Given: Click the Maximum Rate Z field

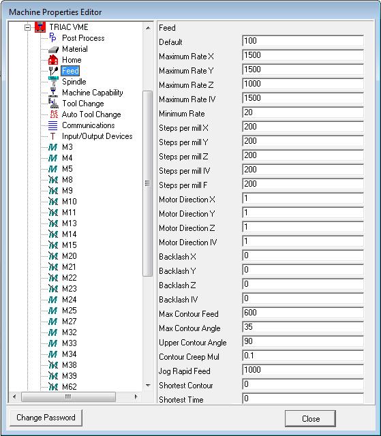Looking at the screenshot, I should (303, 84).
